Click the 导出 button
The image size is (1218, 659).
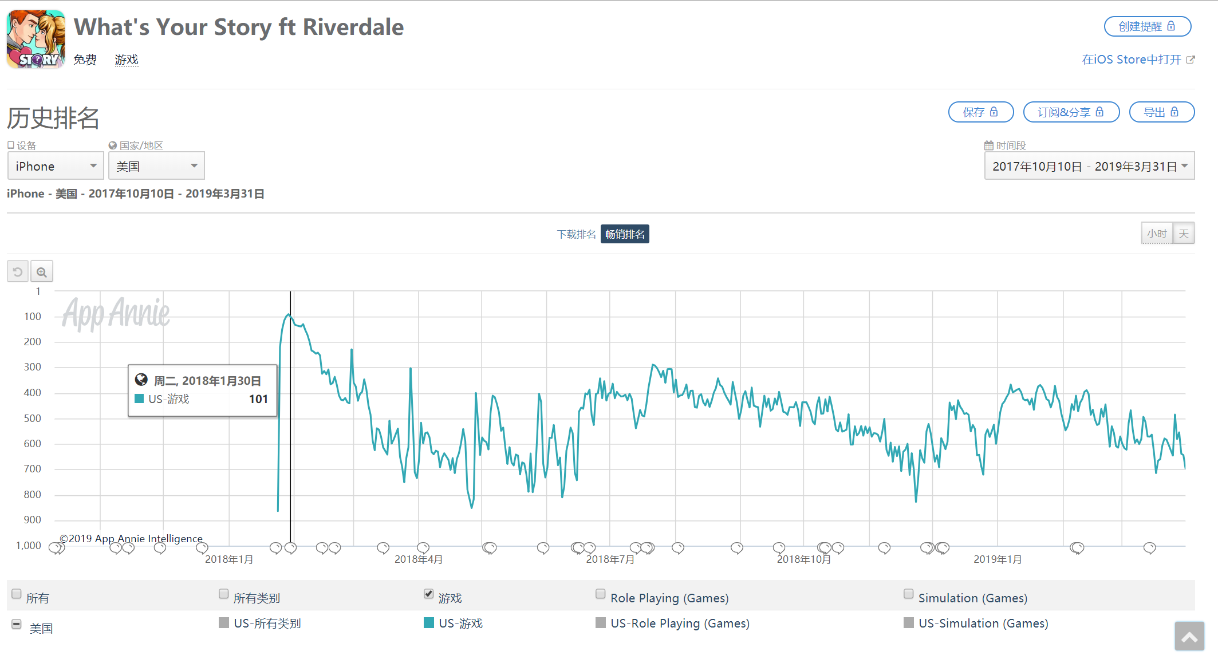click(1162, 112)
